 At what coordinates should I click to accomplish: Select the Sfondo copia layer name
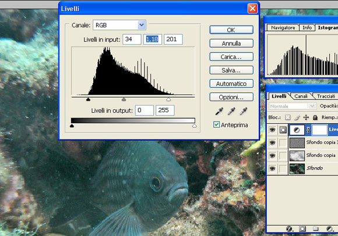321,155
